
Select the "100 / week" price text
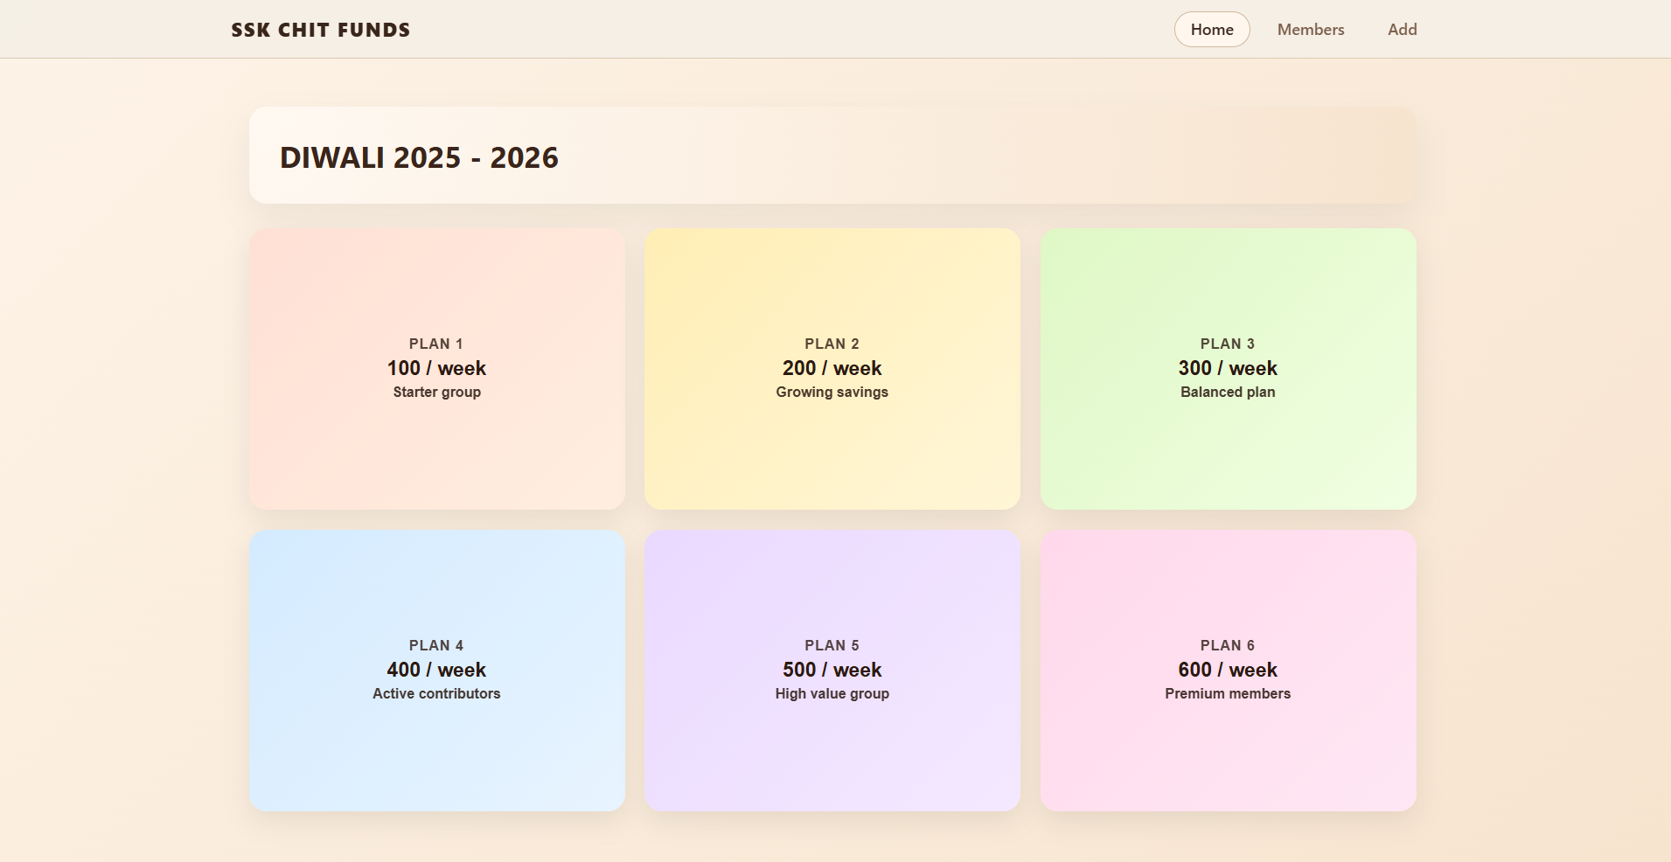click(436, 368)
